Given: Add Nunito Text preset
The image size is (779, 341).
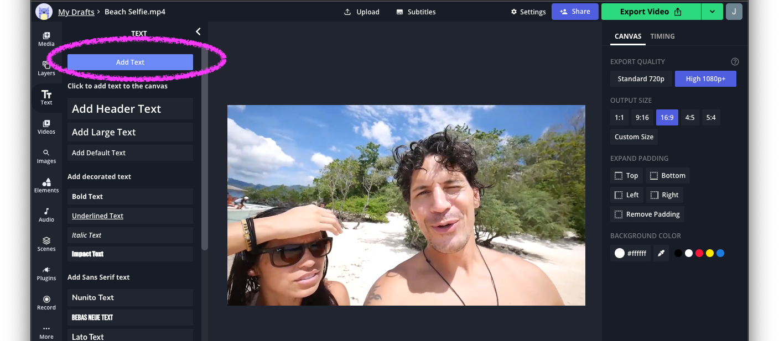Looking at the screenshot, I should click(130, 297).
